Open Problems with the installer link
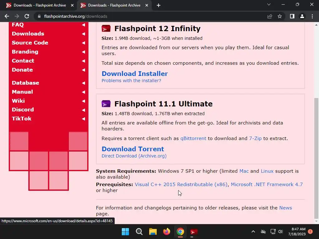This screenshot has width=319, height=239. (x=131, y=81)
